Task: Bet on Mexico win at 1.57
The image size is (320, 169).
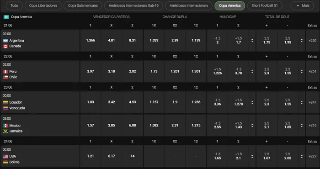Action: 91,125
